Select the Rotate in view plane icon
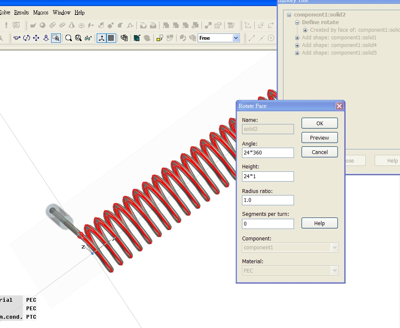Image resolution: width=400 pixels, height=328 pixels. (x=27, y=38)
